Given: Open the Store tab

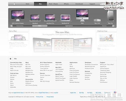Looking at the screenshot, I should coord(27,4).
